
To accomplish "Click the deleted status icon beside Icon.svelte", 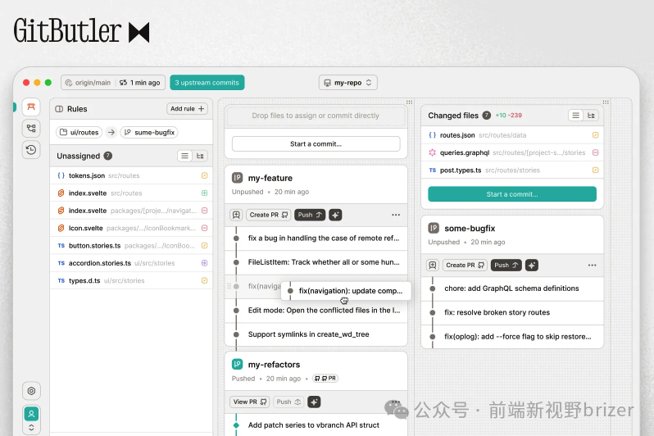I will 204,228.
